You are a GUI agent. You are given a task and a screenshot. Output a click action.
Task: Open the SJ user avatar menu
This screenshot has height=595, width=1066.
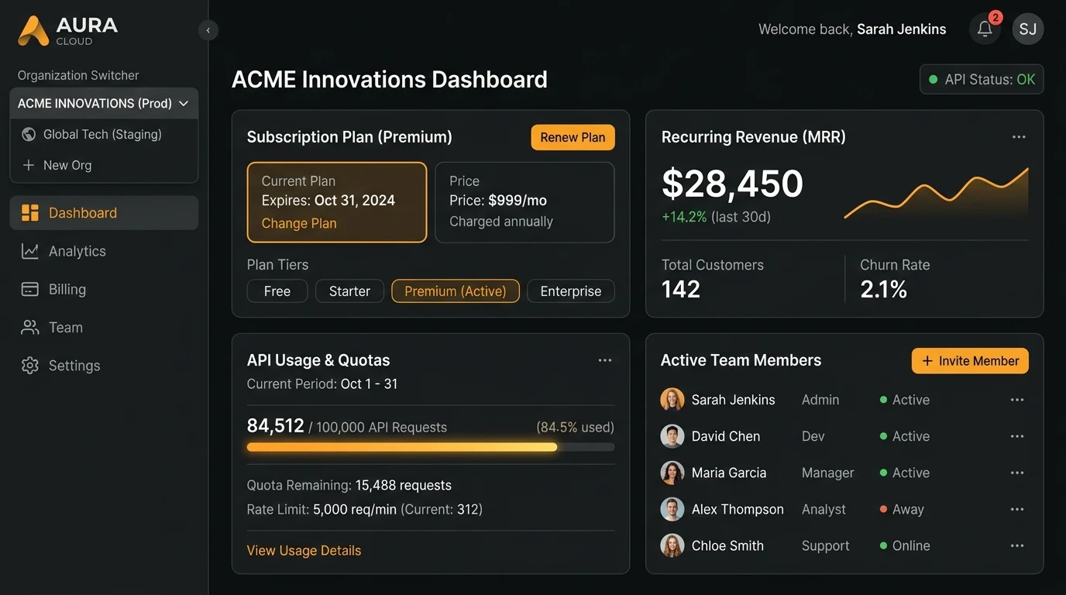coord(1028,29)
